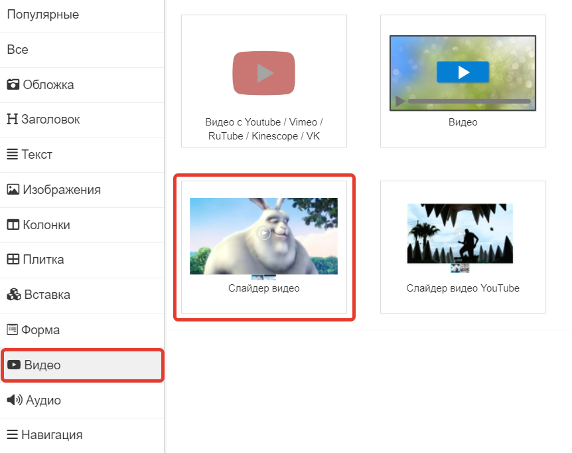Select the Видео category
572x453 pixels.
pos(82,365)
